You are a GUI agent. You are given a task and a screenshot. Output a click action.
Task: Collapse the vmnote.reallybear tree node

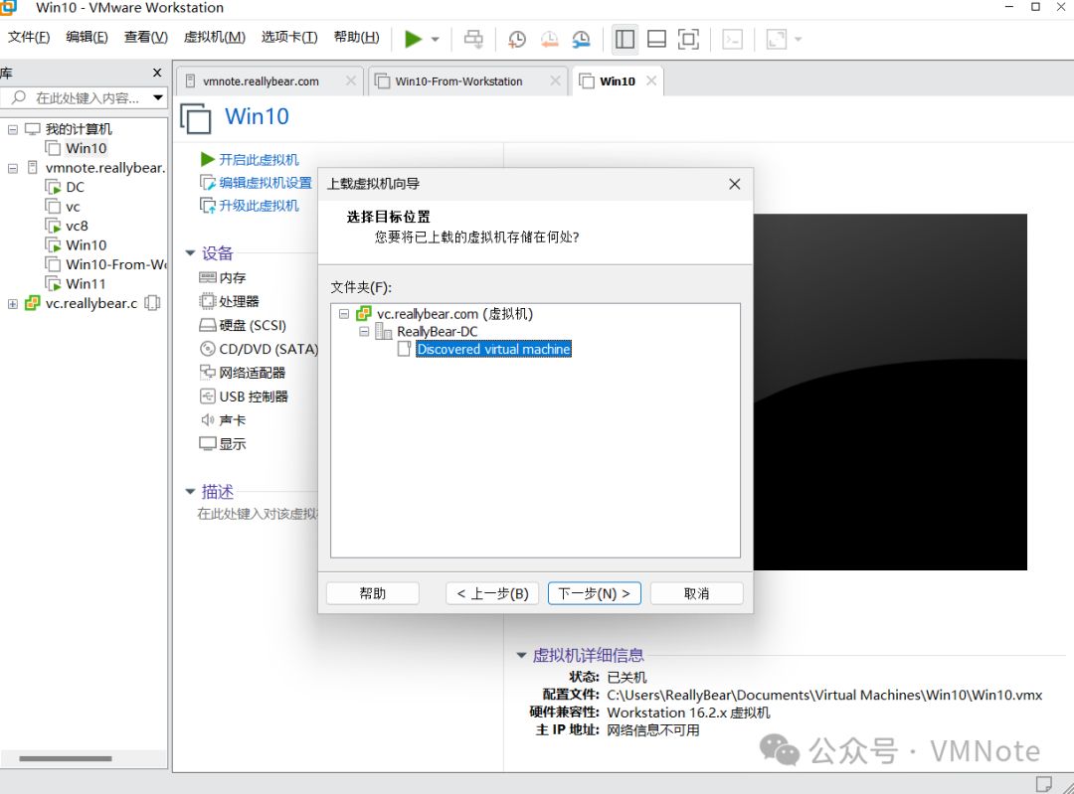coord(12,168)
